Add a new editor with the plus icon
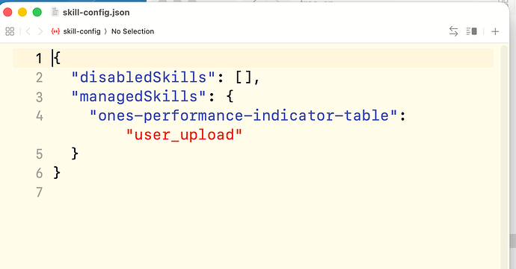 coord(495,31)
